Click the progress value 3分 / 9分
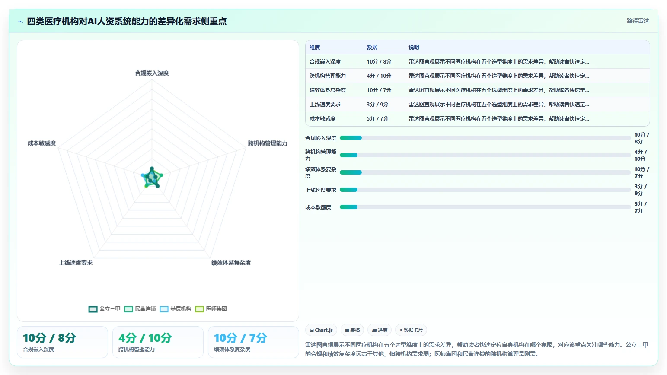667x375 pixels. [x=641, y=190]
